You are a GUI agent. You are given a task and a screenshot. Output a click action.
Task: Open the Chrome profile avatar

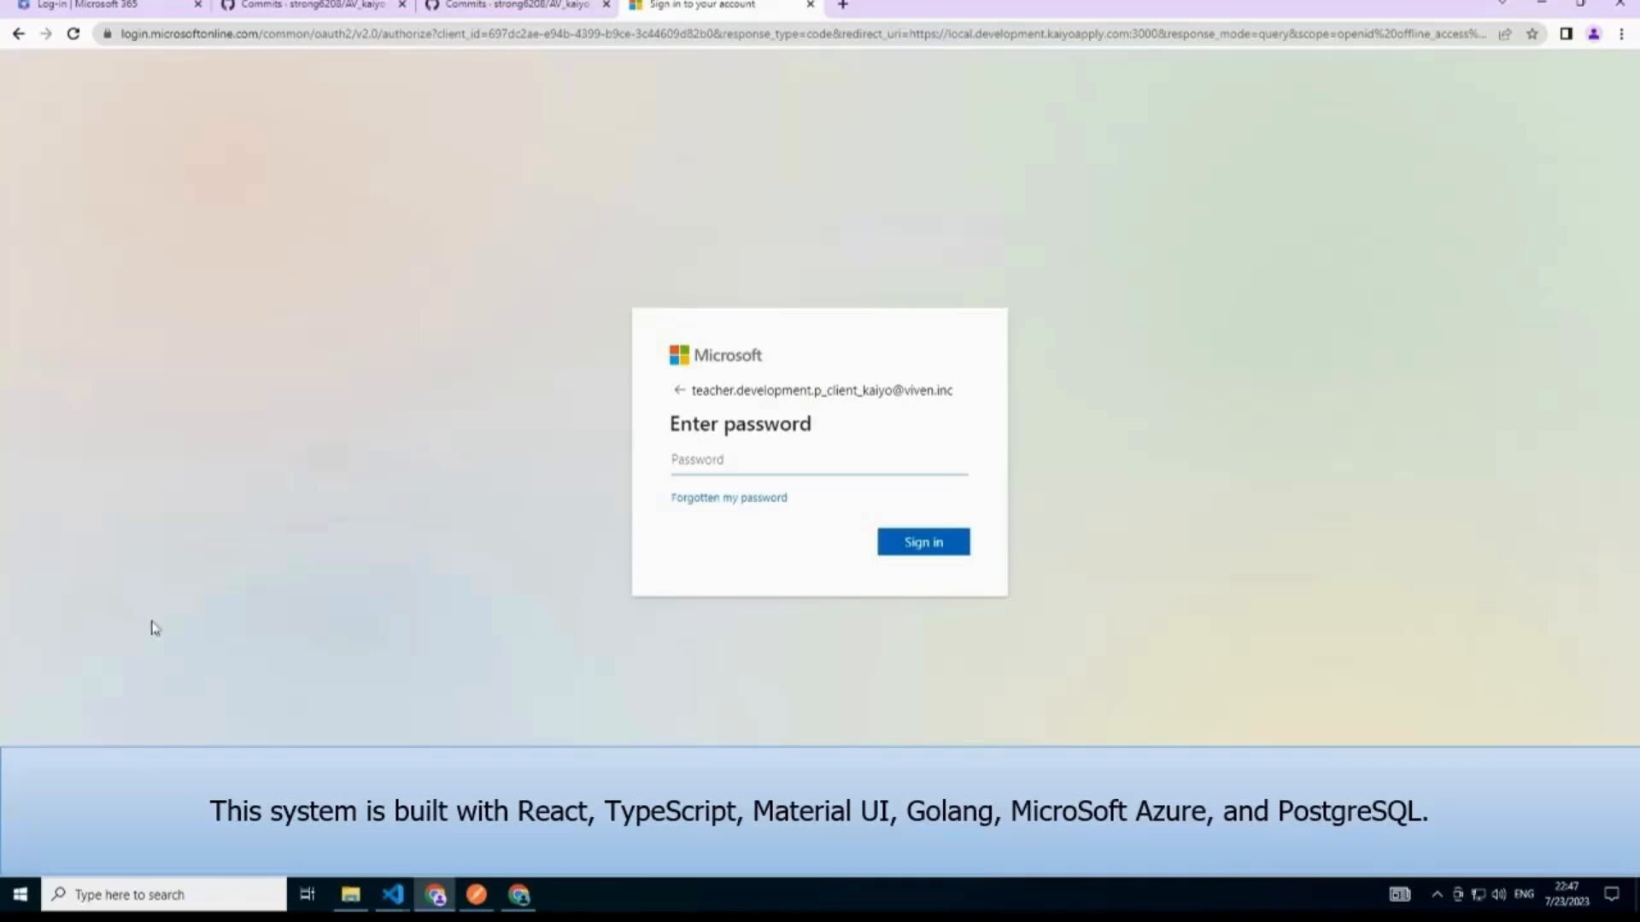(x=1594, y=34)
